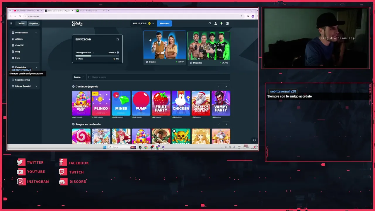
Task: Reload the Stake page
Action: [x=20, y=16]
